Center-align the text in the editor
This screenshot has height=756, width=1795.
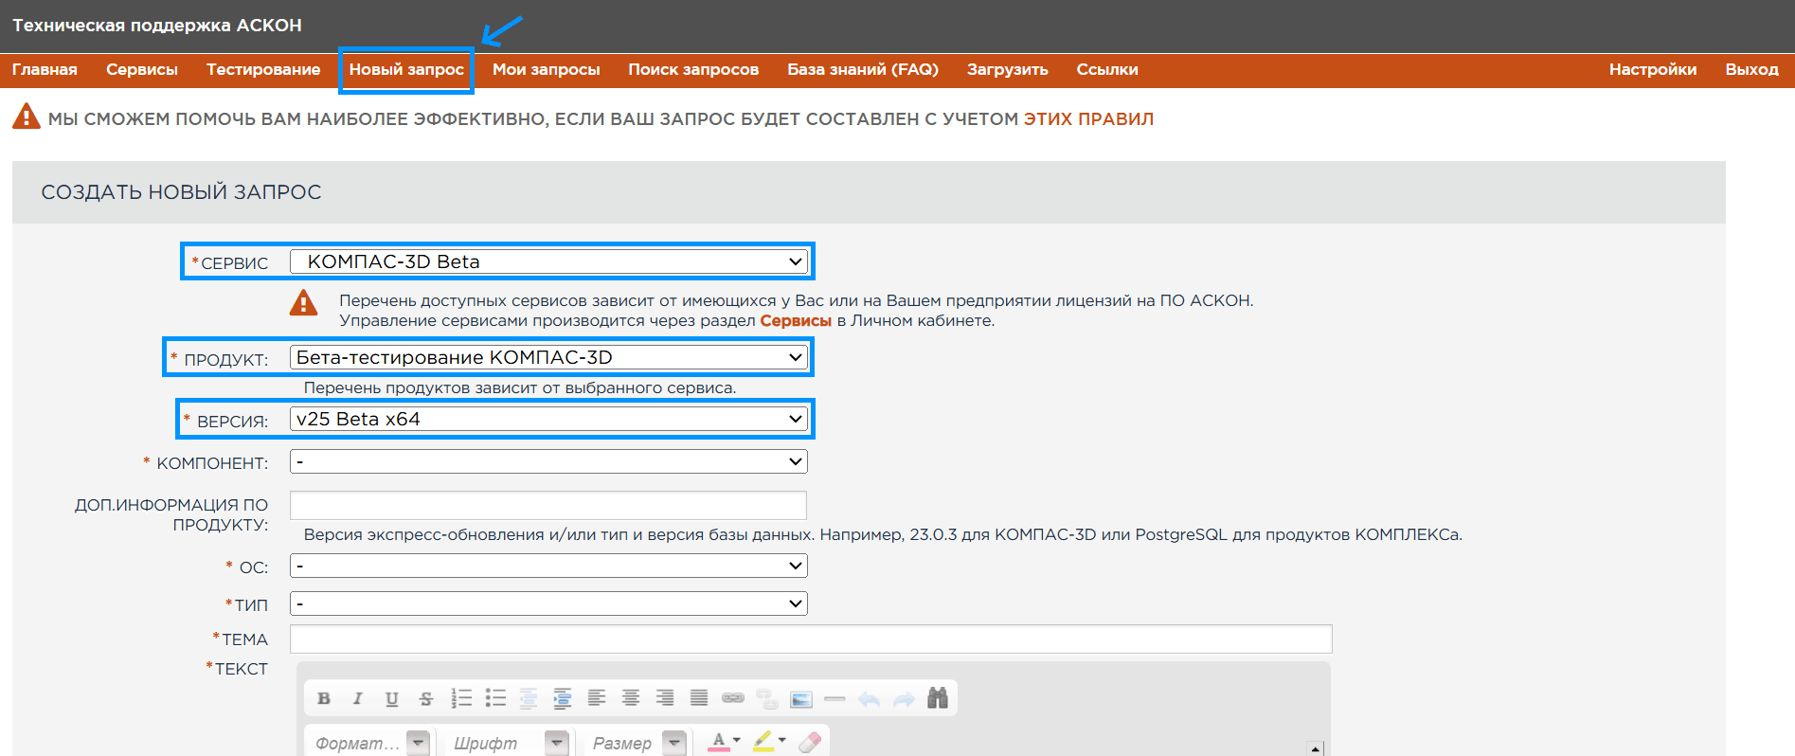[631, 698]
